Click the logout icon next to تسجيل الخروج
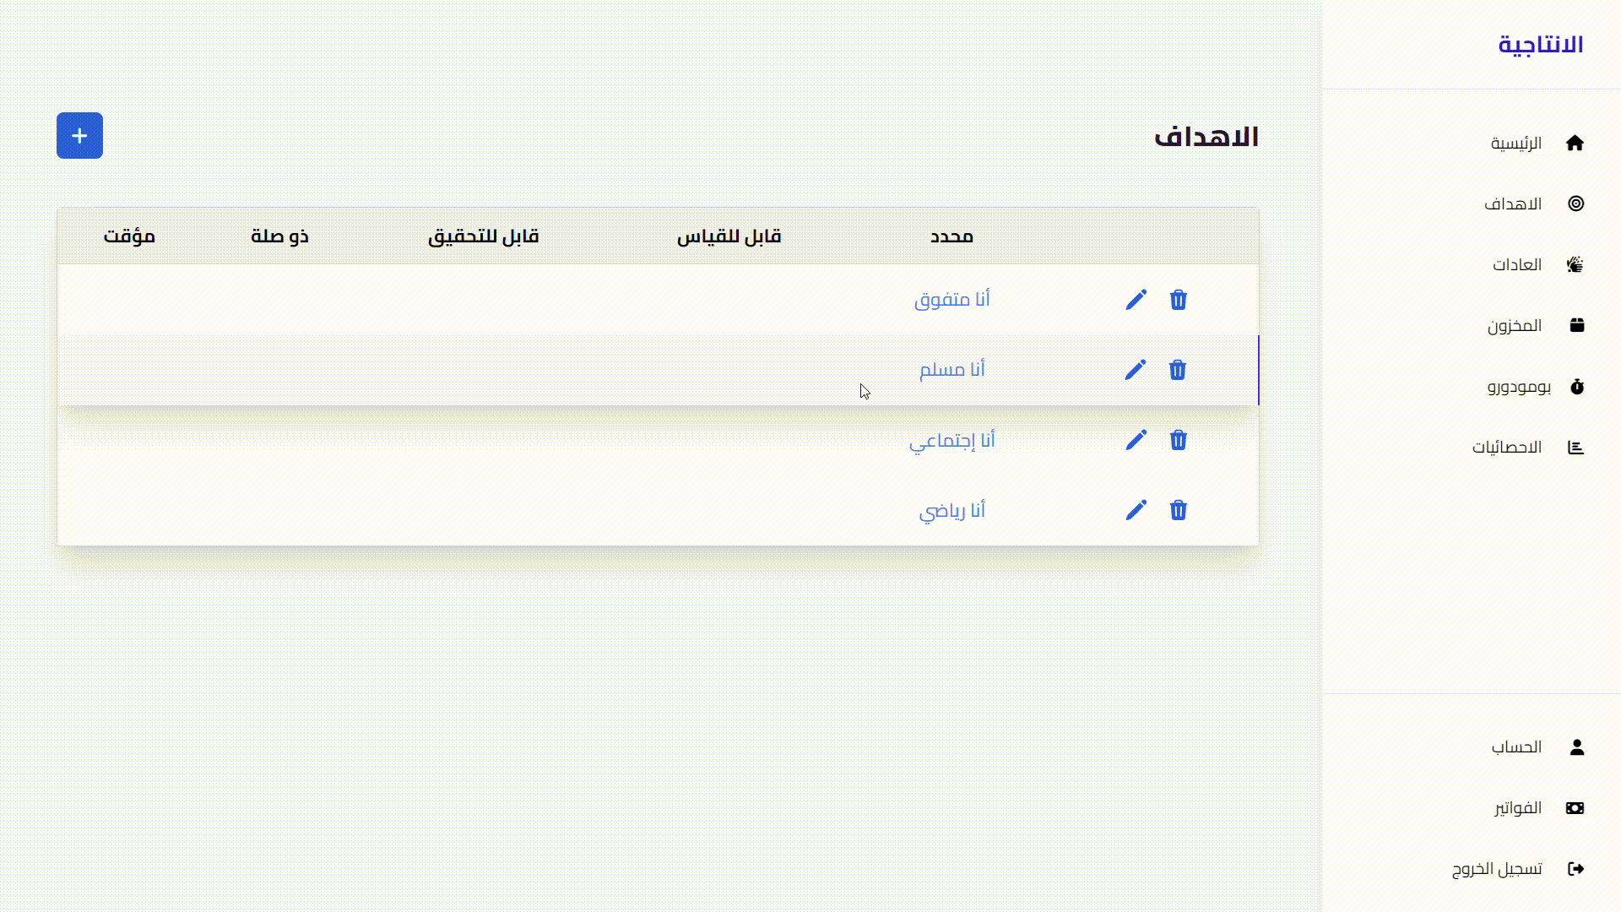The width and height of the screenshot is (1621, 912). click(1576, 869)
